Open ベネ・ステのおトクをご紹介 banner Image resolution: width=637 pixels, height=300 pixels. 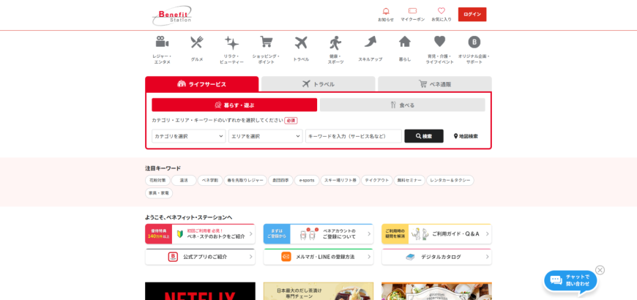click(200, 234)
